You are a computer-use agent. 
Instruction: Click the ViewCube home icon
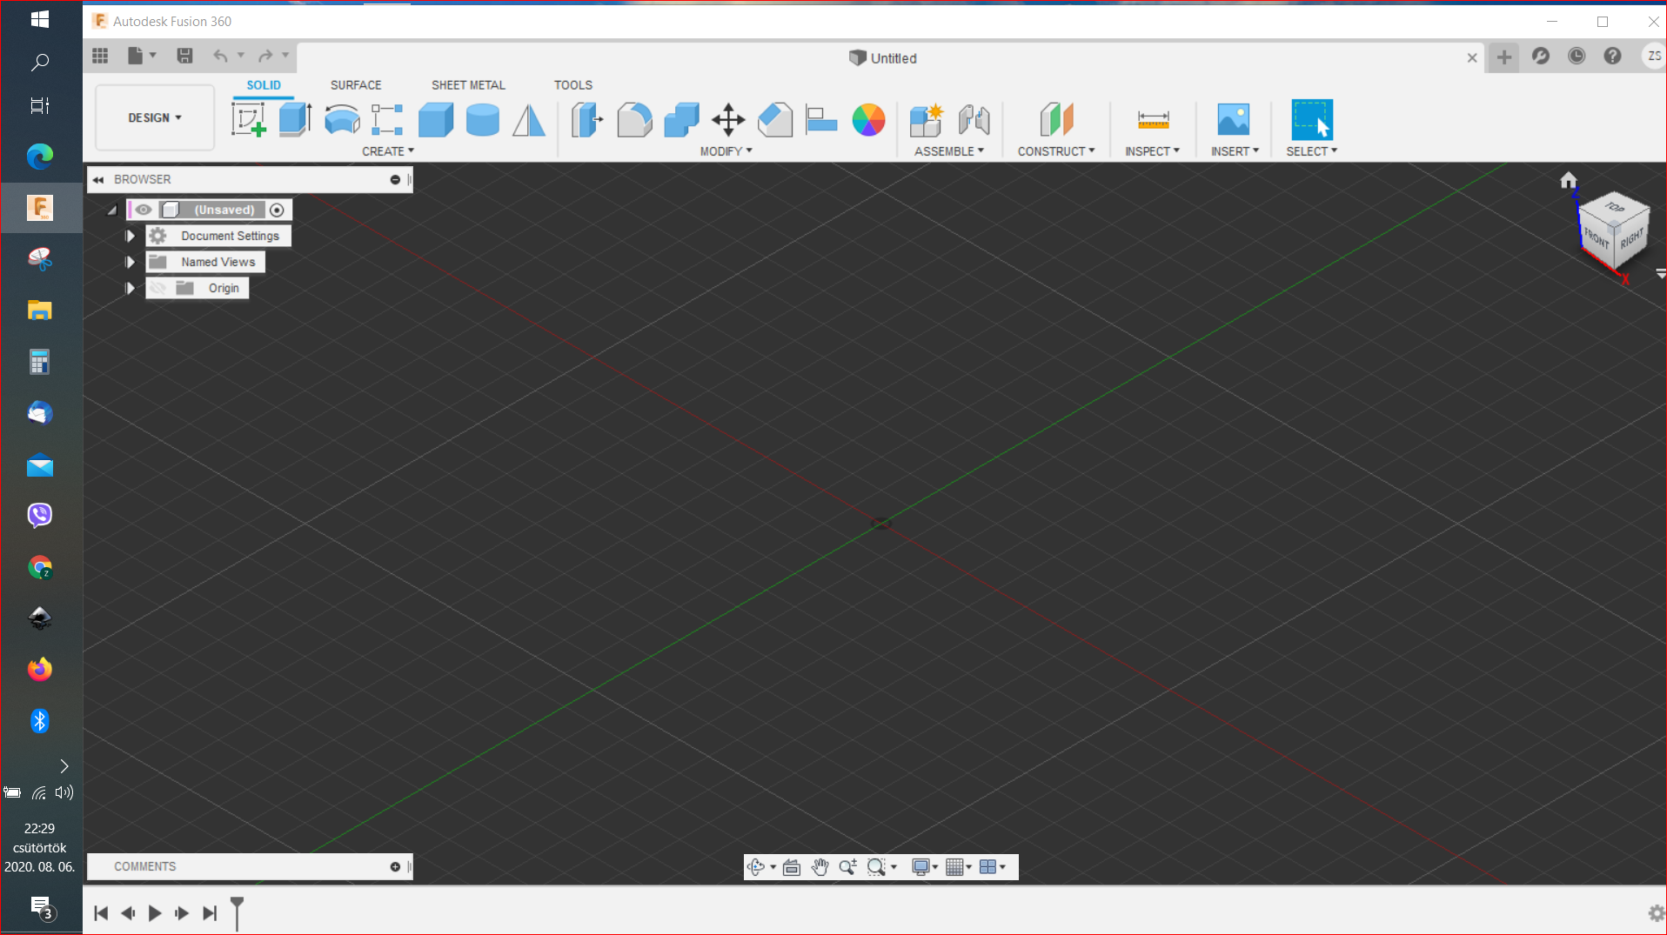[x=1568, y=180]
